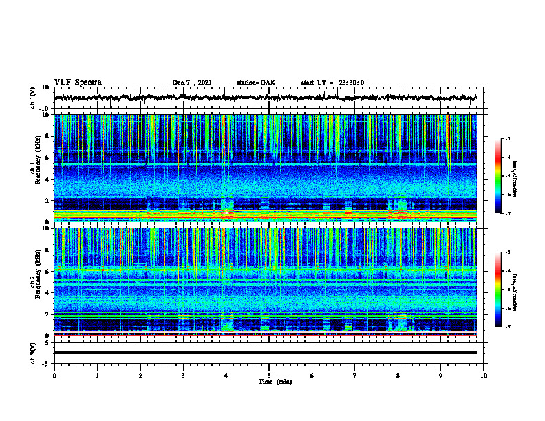Click the "VLF Spectra" title text
The image size is (545, 421).
[x=78, y=83]
